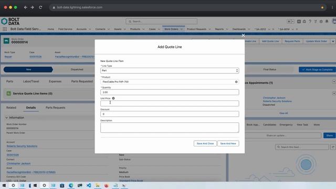This screenshot has height=189, width=336.
Task: Open the Windows Start menu
Action: click(4, 185)
